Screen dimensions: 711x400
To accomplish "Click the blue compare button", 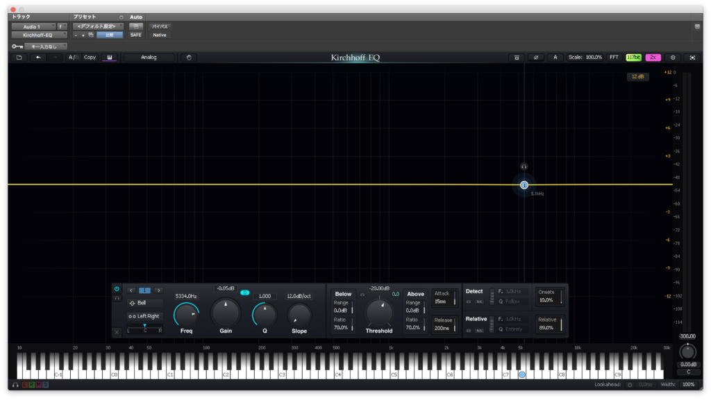I will [110, 35].
